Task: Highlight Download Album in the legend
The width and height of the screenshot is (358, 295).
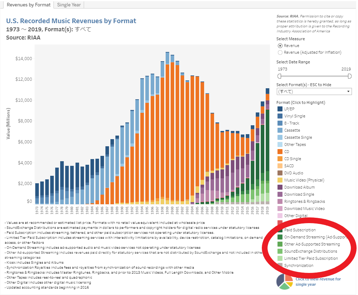Action: pyautogui.click(x=299, y=187)
